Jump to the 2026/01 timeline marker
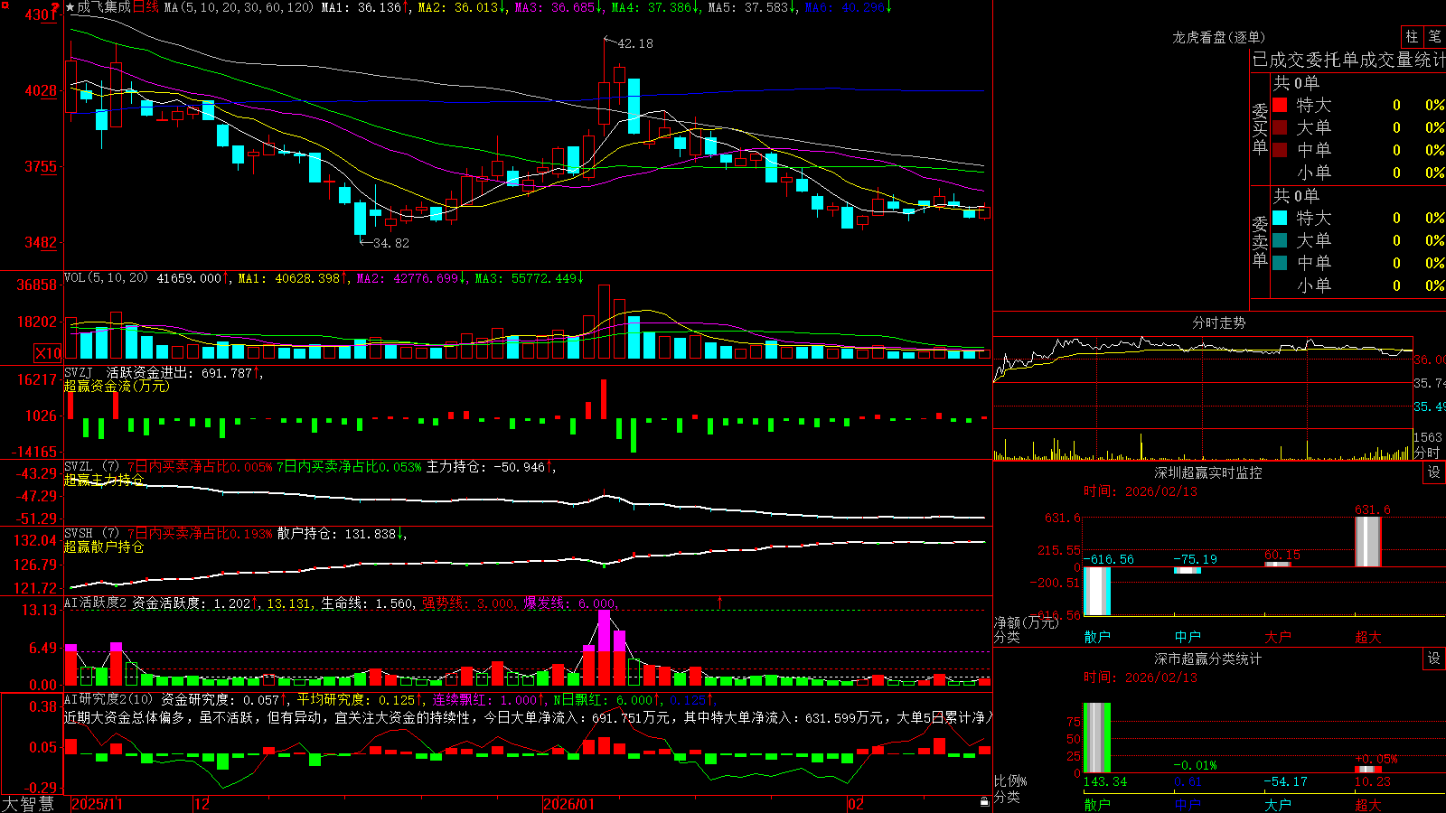This screenshot has width=1446, height=813. [x=569, y=804]
